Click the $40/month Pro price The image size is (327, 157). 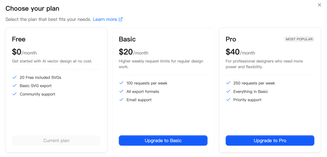tap(240, 52)
